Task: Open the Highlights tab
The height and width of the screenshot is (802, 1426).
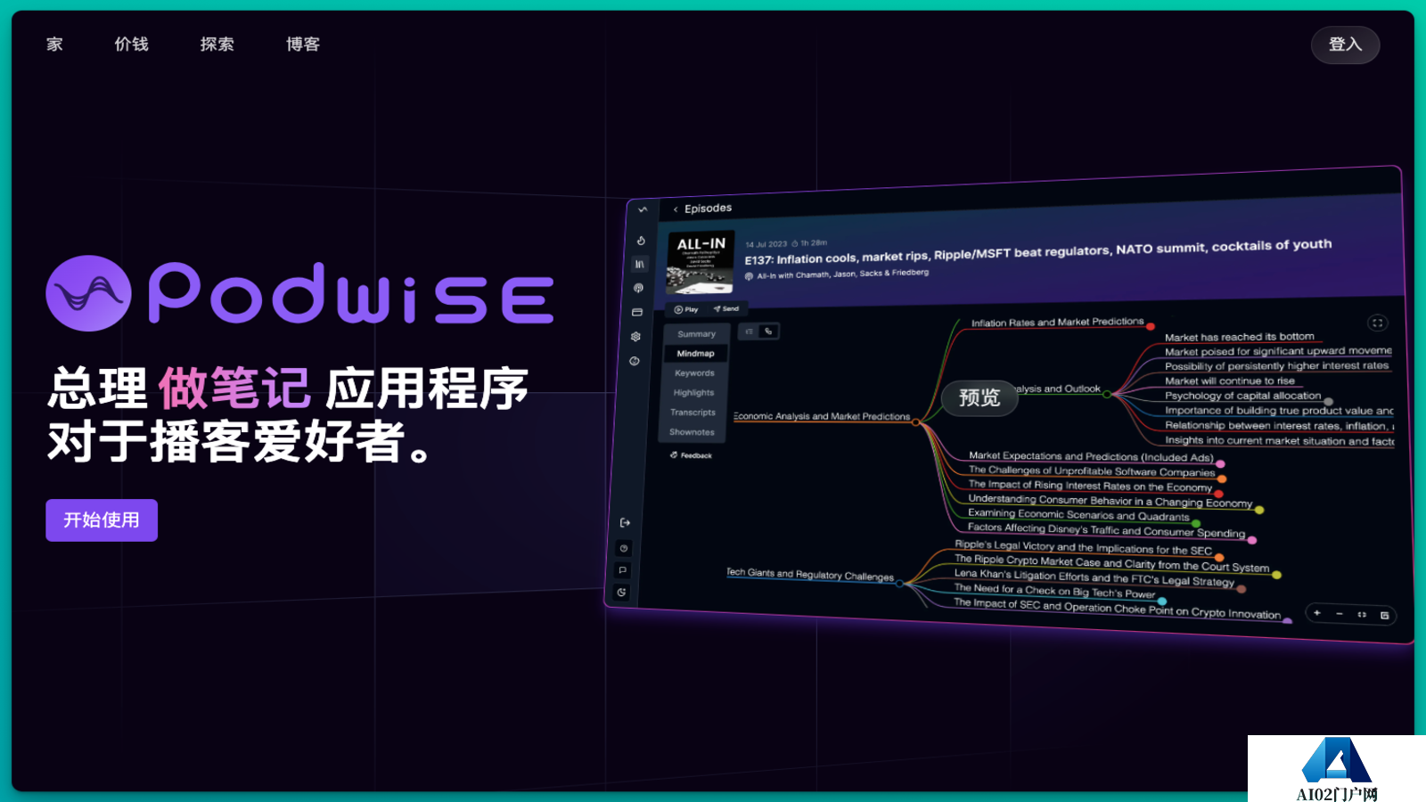Action: pos(693,393)
